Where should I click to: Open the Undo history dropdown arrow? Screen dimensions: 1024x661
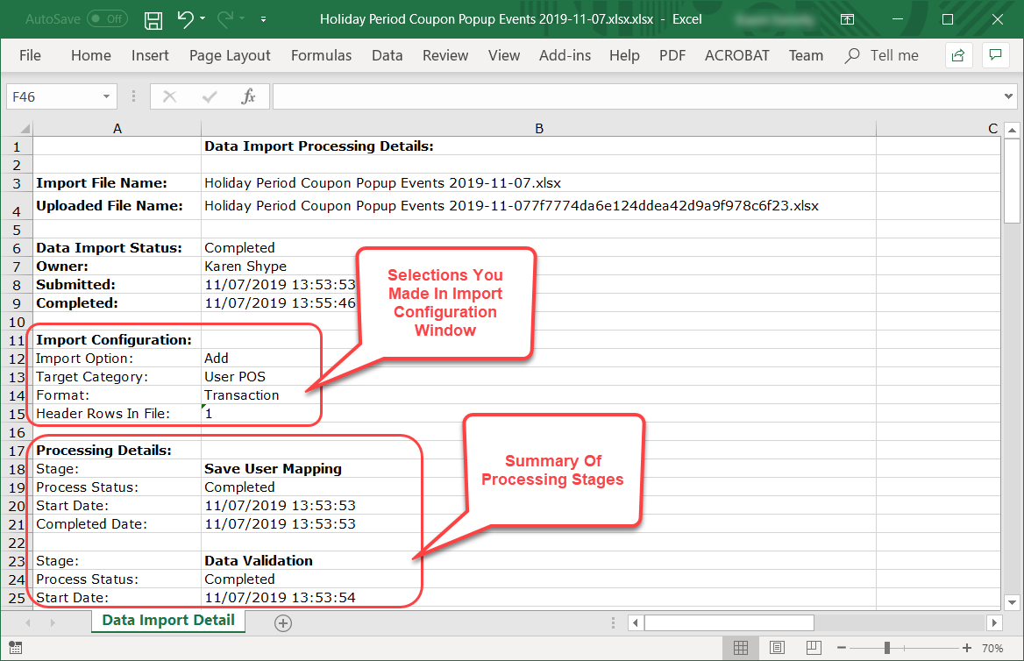(203, 19)
